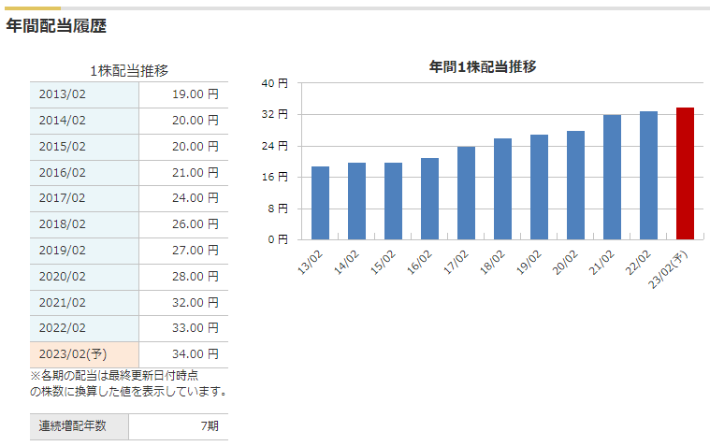
Task: Click the blue bar for 21/02
Action: click(612, 177)
